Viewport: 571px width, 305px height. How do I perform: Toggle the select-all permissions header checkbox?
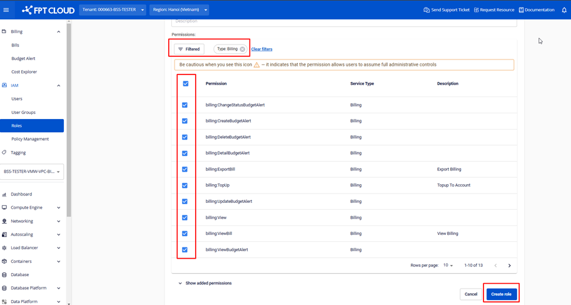[x=185, y=83]
